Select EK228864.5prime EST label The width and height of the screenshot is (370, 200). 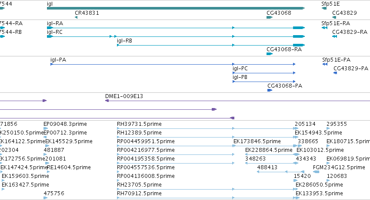click(x=269, y=150)
